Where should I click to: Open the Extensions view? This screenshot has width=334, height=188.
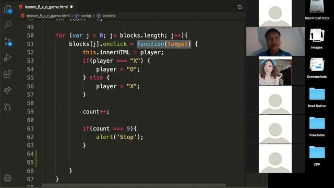pyautogui.click(x=7, y=74)
